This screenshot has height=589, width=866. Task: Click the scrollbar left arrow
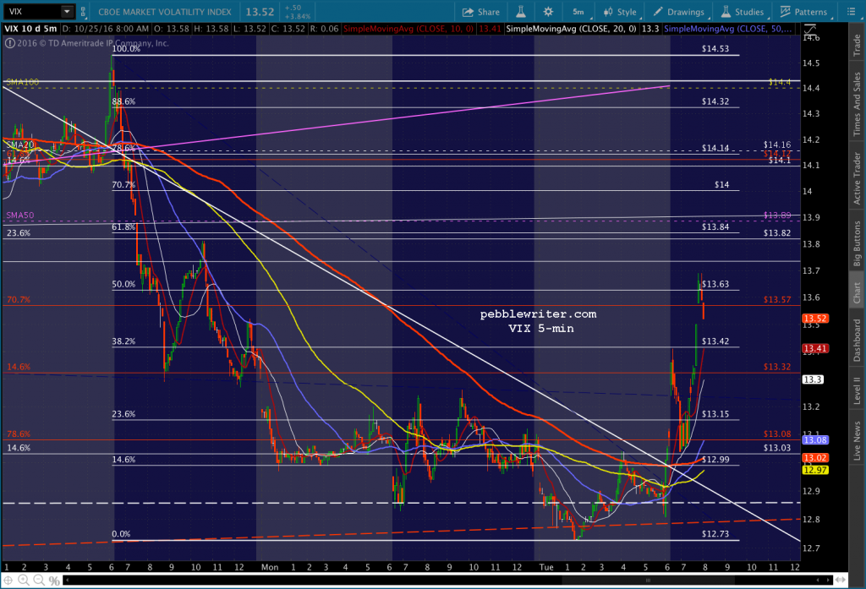(66, 581)
